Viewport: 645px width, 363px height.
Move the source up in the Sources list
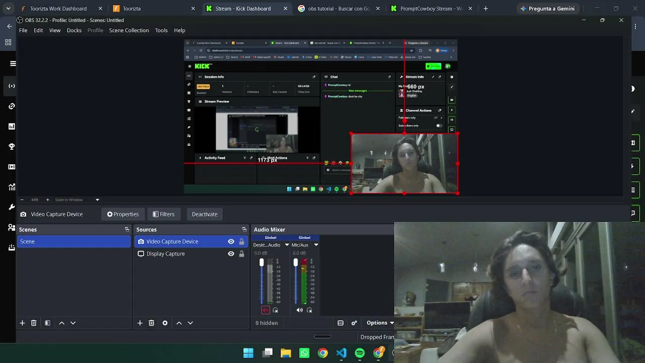pyautogui.click(x=179, y=323)
